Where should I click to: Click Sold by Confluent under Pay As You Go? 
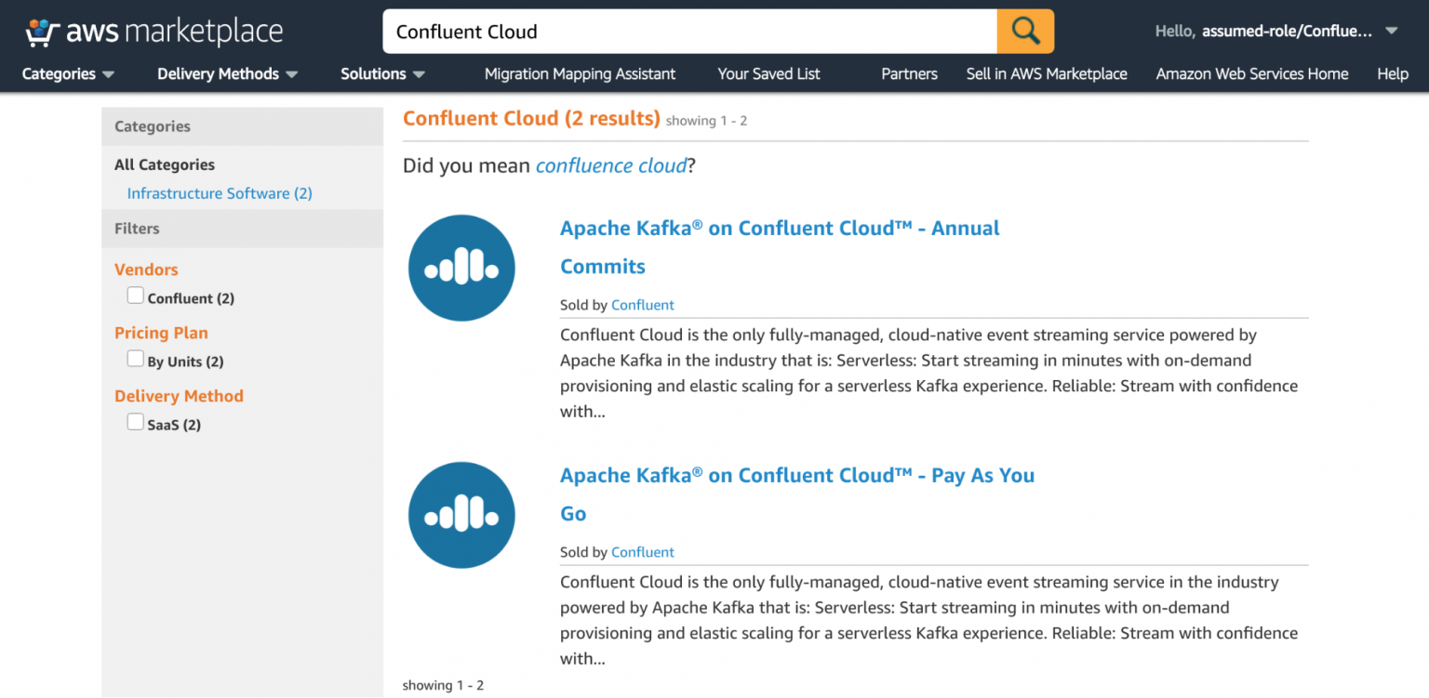pos(642,551)
